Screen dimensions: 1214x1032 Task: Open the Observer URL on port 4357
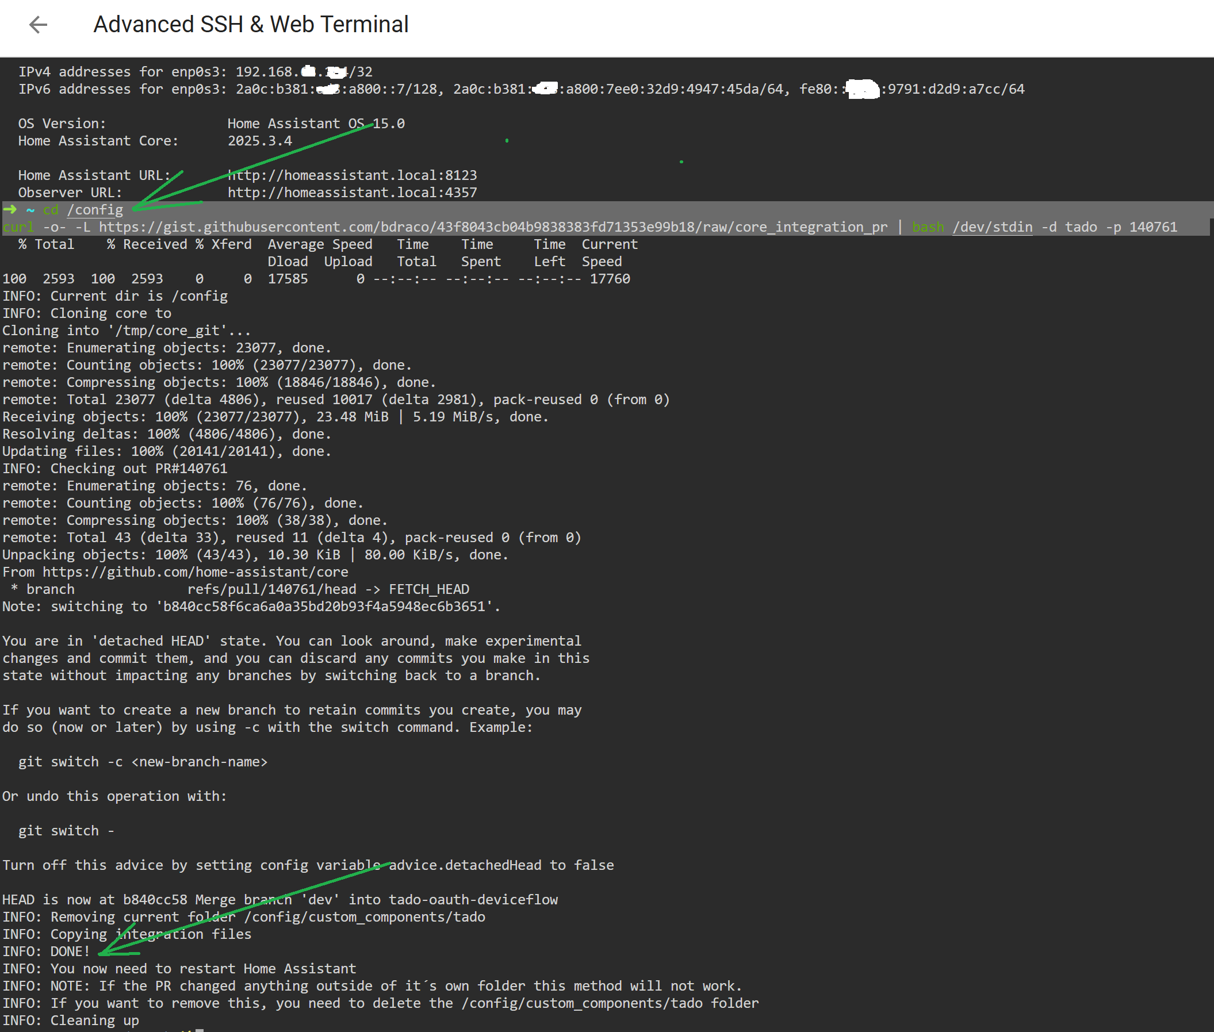[351, 193]
